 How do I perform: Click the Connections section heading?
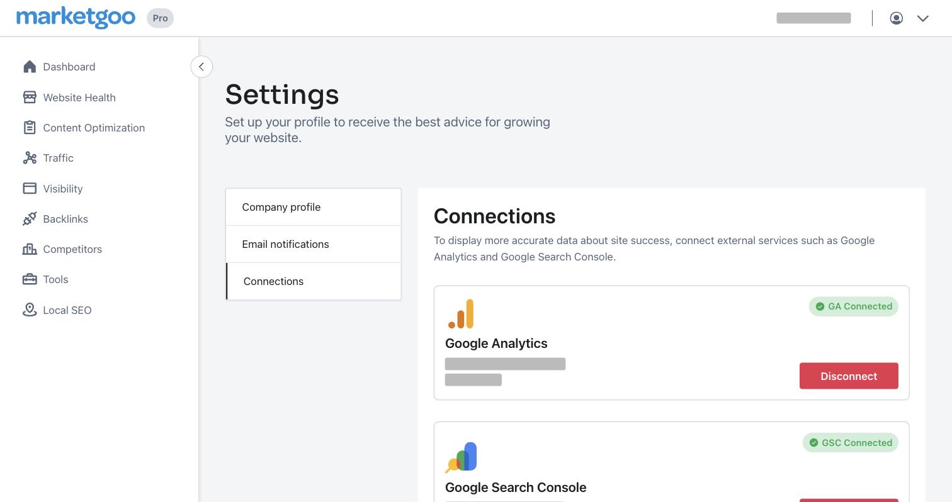point(495,216)
